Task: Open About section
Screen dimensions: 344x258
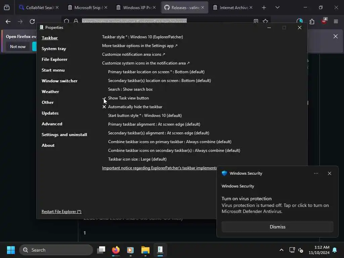Action: tap(48, 145)
